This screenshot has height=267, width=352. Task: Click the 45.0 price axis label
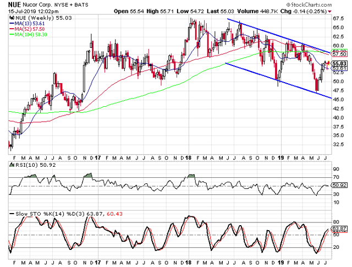tap(339, 99)
